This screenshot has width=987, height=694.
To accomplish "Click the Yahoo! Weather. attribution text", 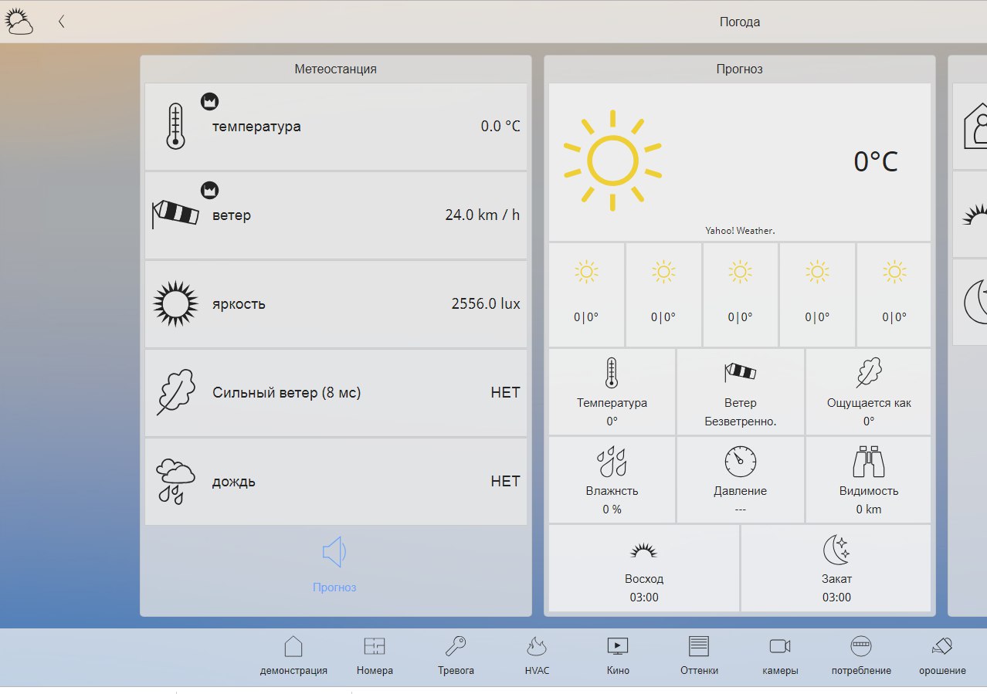I will [x=740, y=231].
